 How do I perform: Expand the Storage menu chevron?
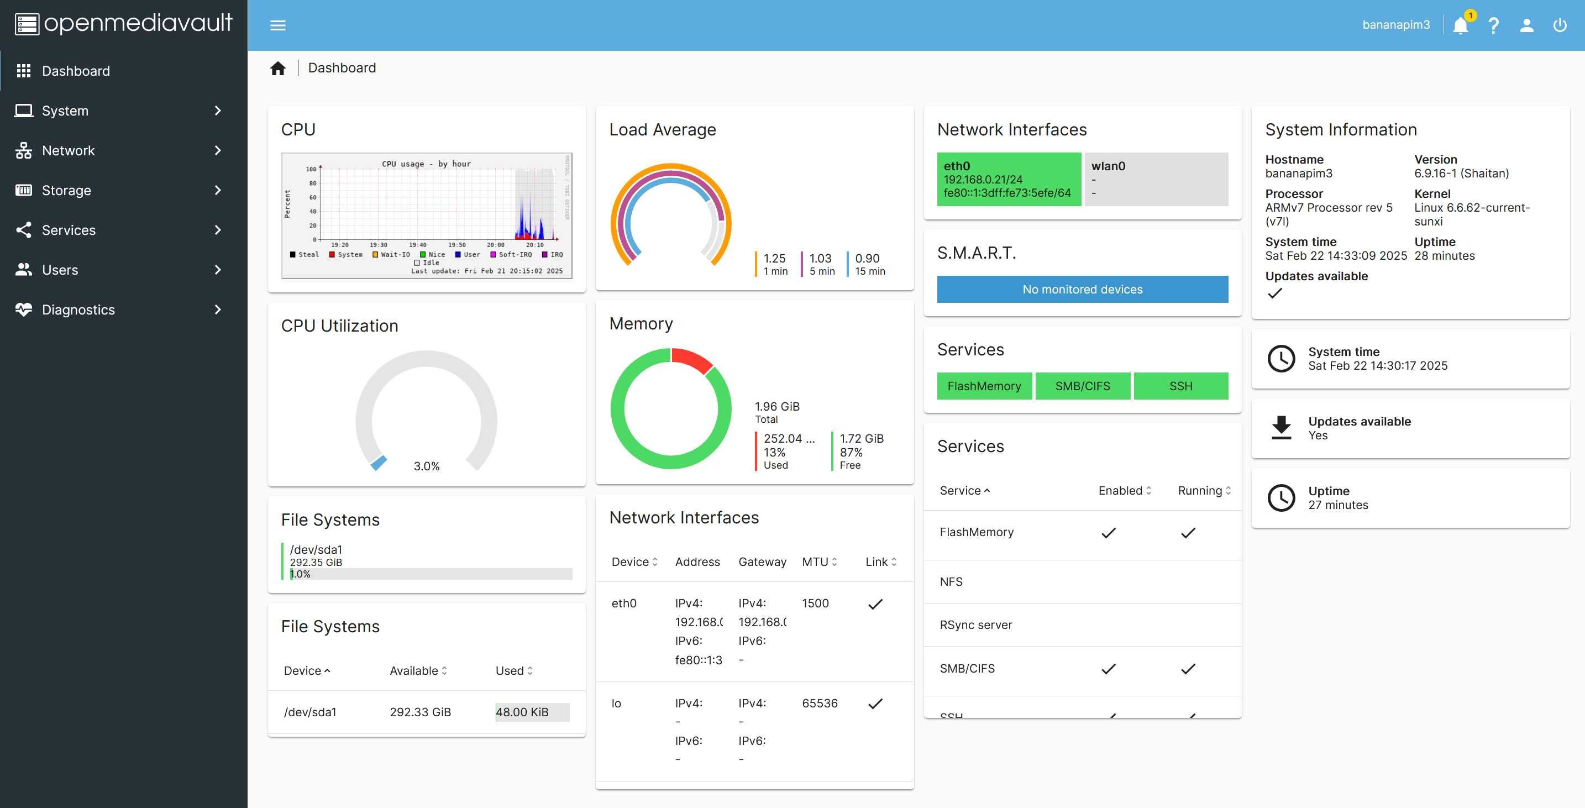click(218, 190)
